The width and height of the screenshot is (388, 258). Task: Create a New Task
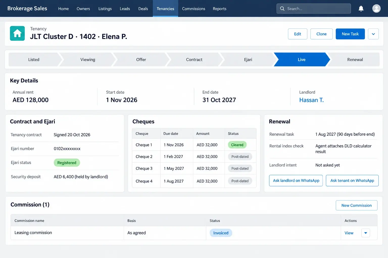pyautogui.click(x=350, y=34)
